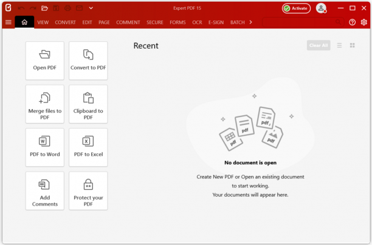Click the Redo arrow in title bar

(x=33, y=8)
